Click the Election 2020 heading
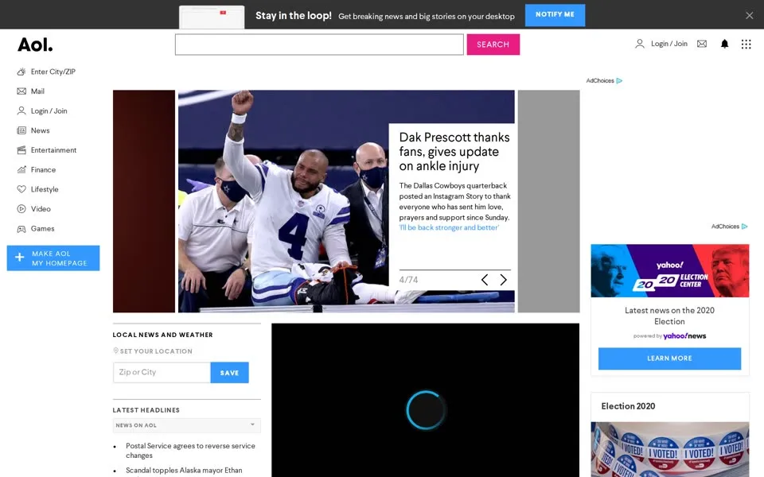This screenshot has width=764, height=477. tap(628, 406)
